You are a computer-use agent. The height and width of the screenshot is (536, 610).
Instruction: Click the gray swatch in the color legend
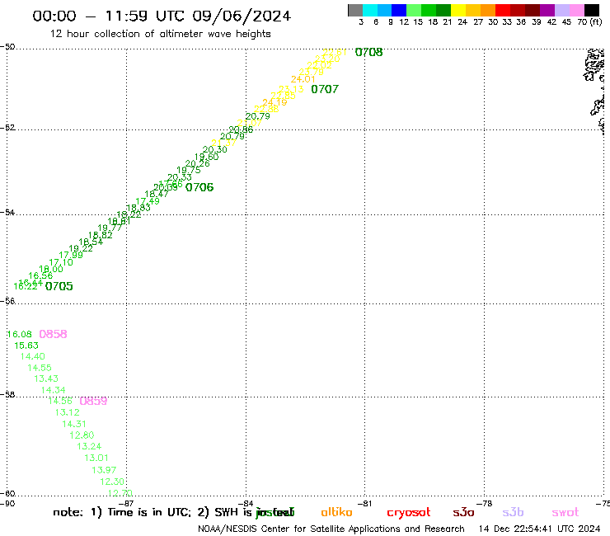point(355,10)
